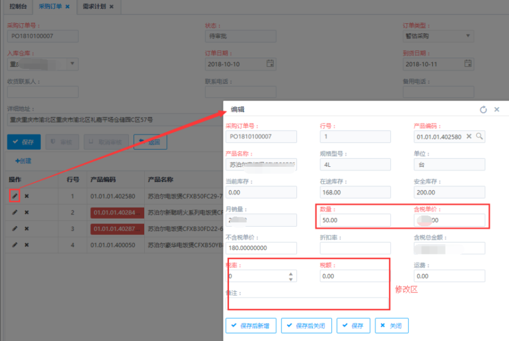
Task: Close the purchase order tab via its X
Action: [67, 7]
